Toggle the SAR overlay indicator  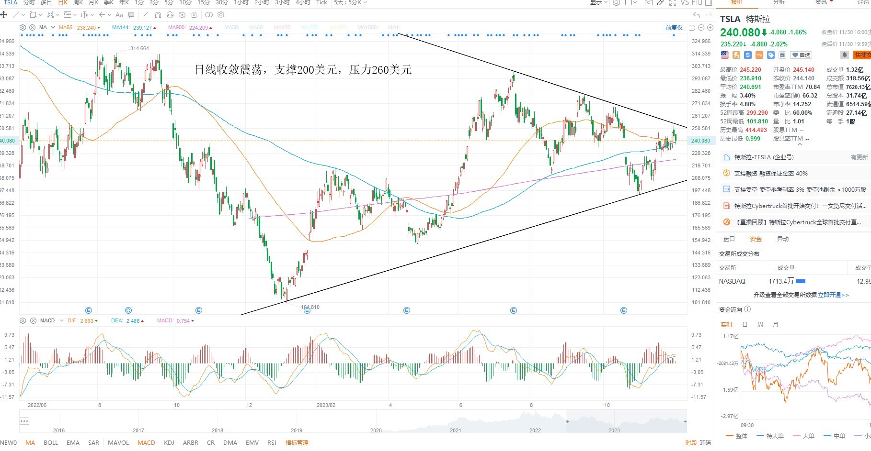tap(93, 442)
